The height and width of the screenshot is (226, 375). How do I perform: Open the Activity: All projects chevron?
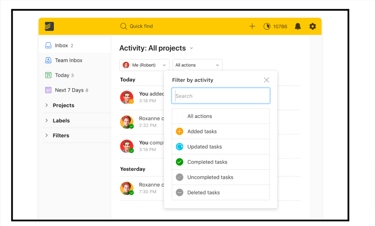(x=192, y=48)
